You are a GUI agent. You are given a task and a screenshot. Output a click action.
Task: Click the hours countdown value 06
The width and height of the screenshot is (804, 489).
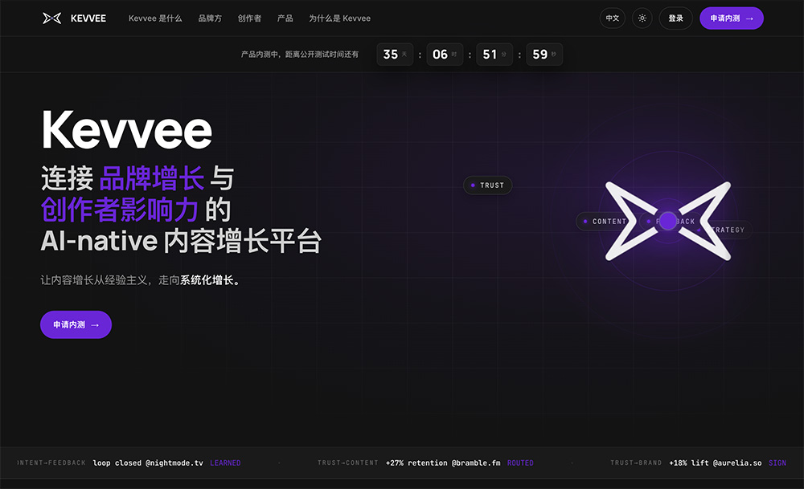pyautogui.click(x=440, y=55)
